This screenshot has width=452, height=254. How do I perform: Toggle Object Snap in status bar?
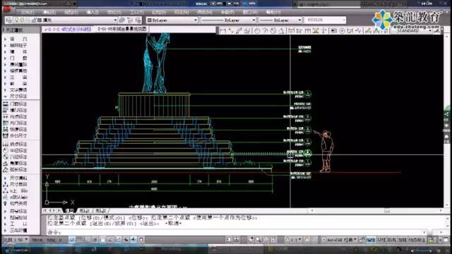(x=103, y=240)
